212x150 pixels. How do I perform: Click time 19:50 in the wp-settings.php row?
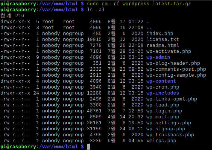[x=136, y=123]
